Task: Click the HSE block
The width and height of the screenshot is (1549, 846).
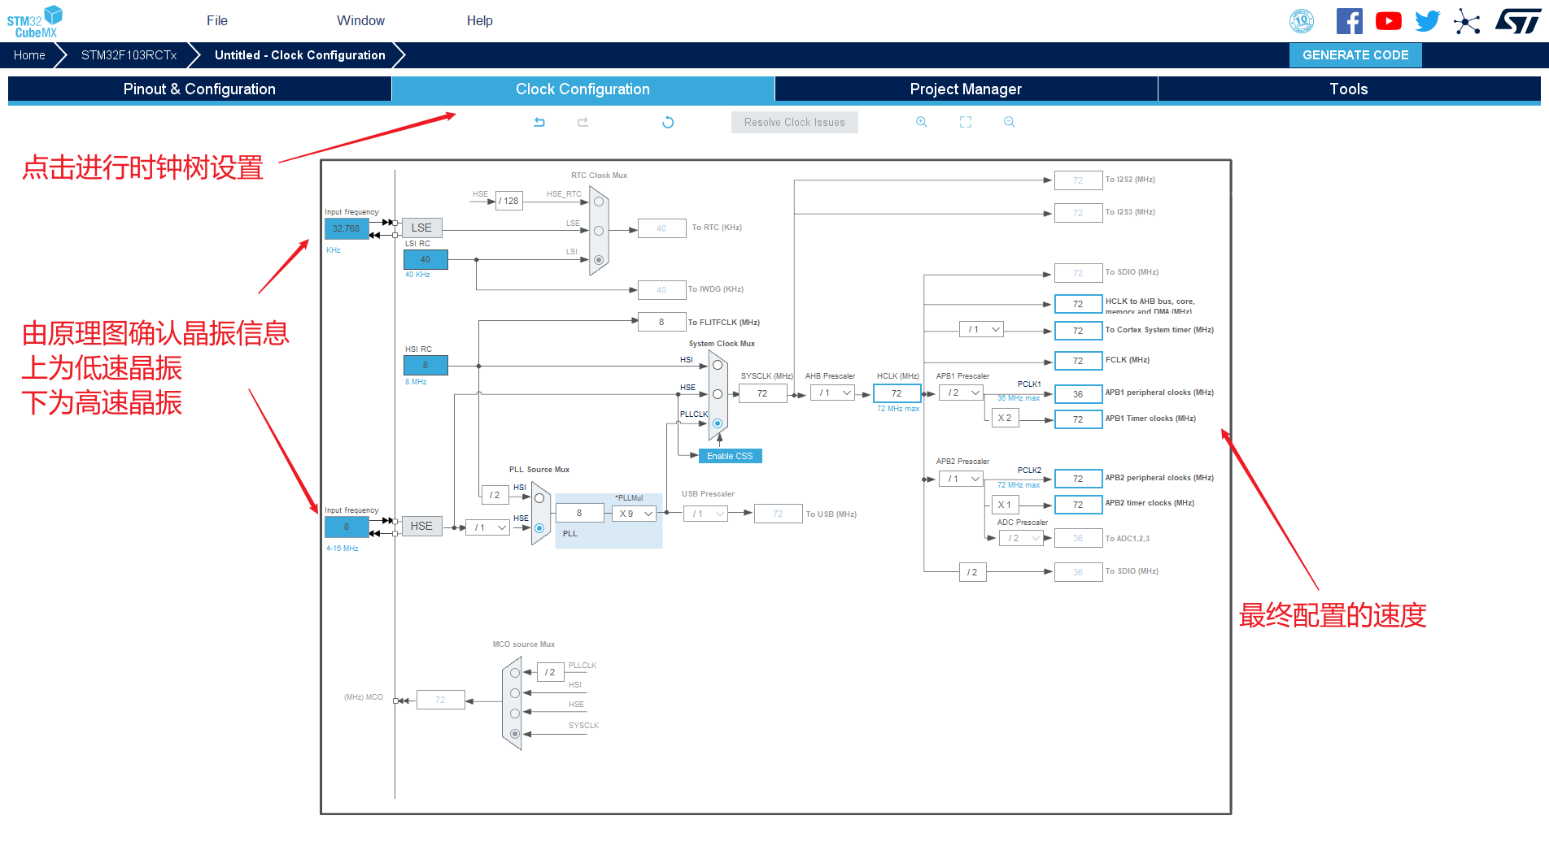Action: click(x=421, y=527)
